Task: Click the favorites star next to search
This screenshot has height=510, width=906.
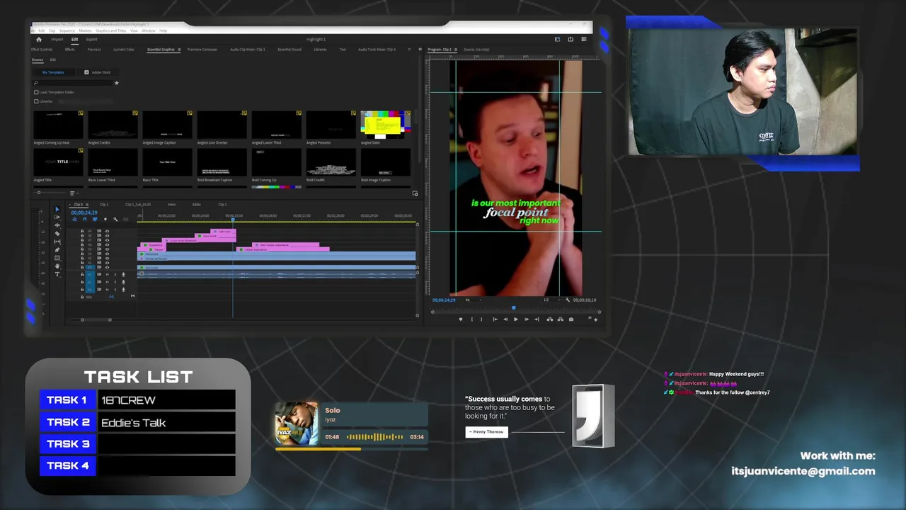Action: point(117,83)
